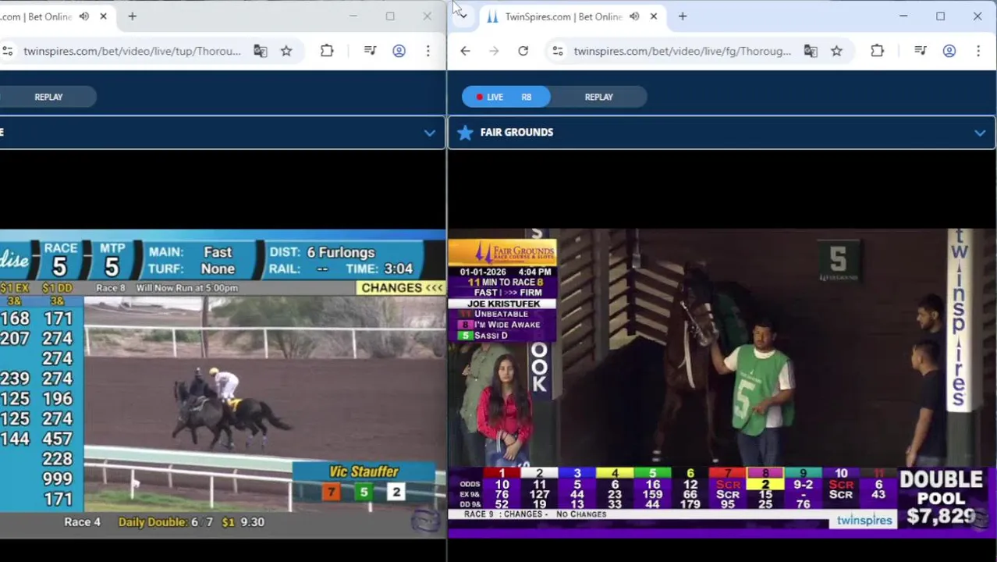
Task: Click the right window address bar URL
Action: (x=682, y=51)
